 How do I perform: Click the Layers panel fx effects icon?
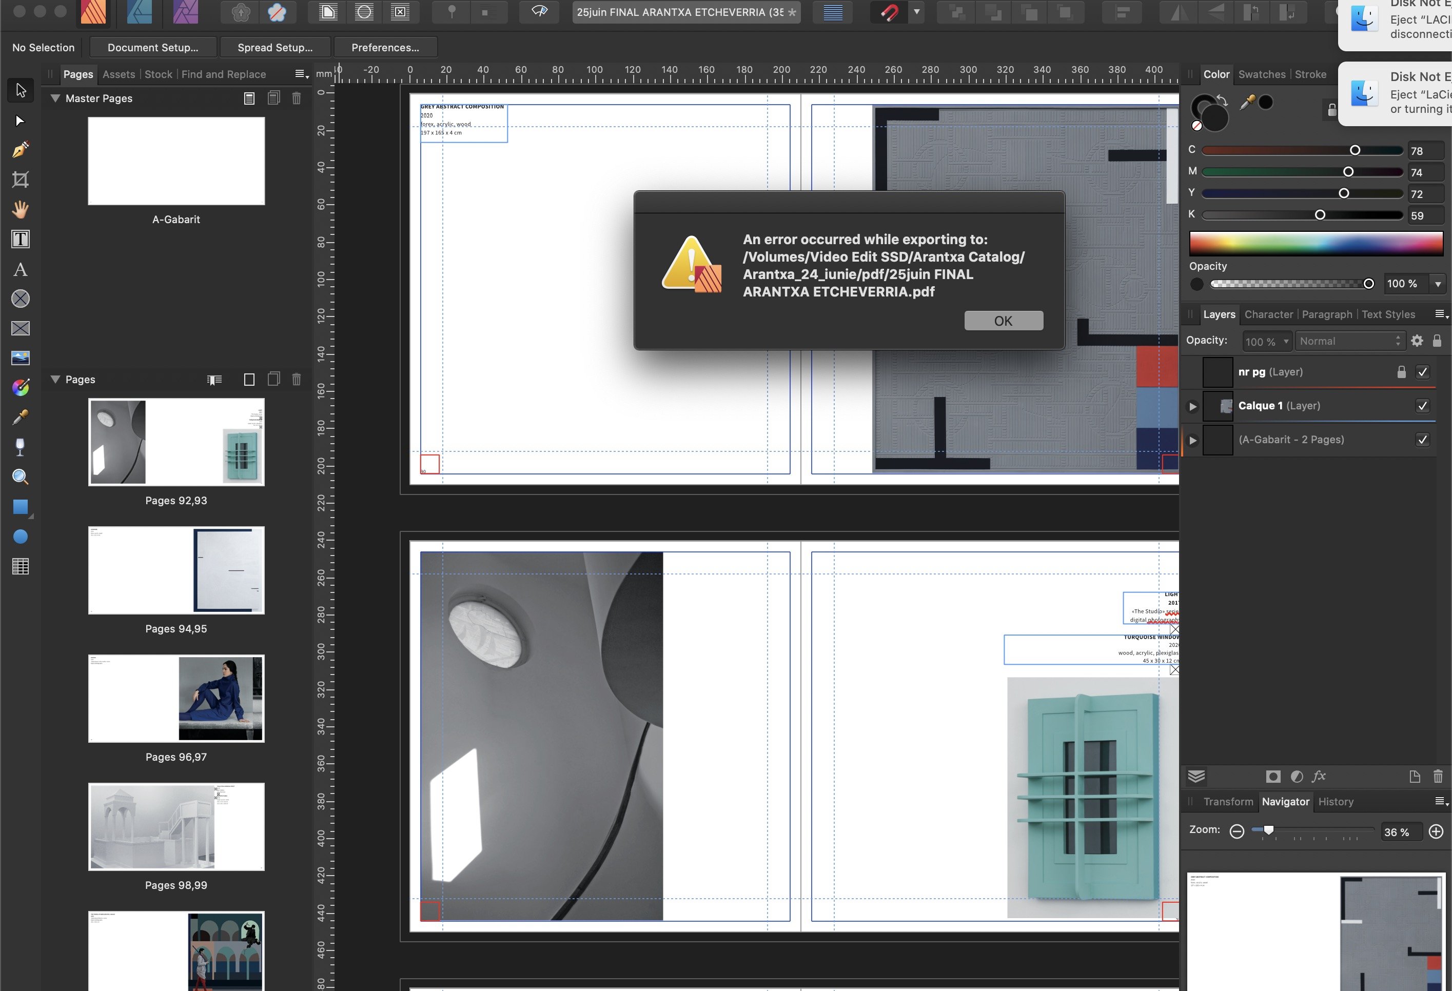point(1319,776)
